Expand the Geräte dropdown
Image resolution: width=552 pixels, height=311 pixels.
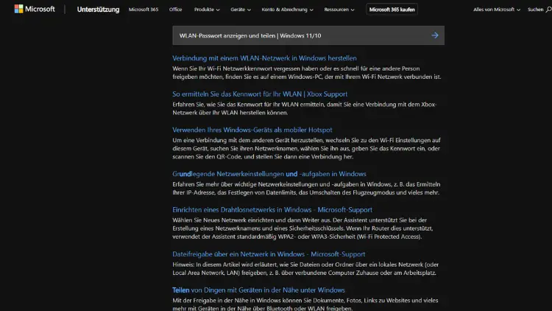pos(241,10)
